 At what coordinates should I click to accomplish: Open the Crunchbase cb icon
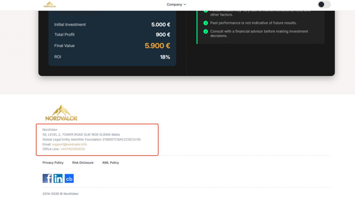coord(69,178)
